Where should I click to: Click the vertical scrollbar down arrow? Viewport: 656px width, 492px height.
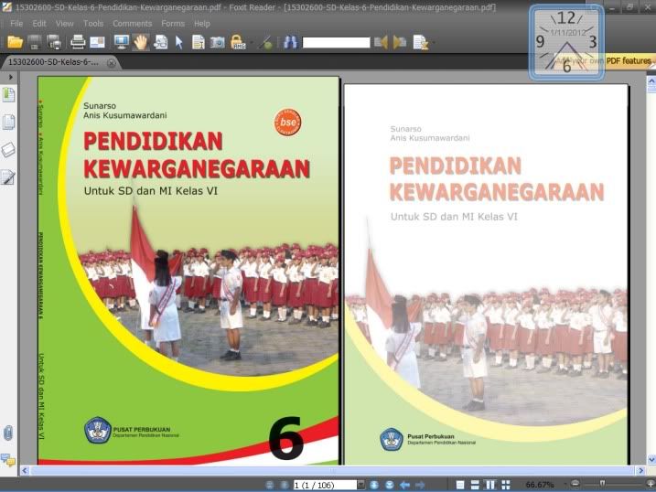(x=651, y=459)
